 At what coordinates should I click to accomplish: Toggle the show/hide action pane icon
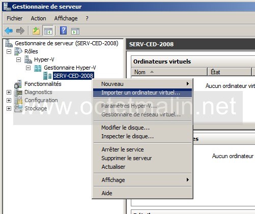75,31
